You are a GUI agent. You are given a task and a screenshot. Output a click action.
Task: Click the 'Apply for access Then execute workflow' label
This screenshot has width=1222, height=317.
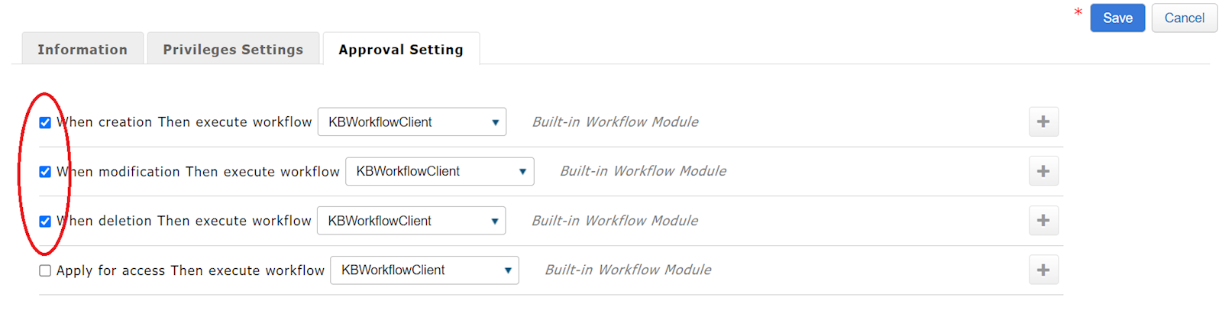point(190,270)
